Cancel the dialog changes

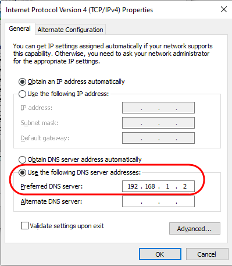pos(207,254)
